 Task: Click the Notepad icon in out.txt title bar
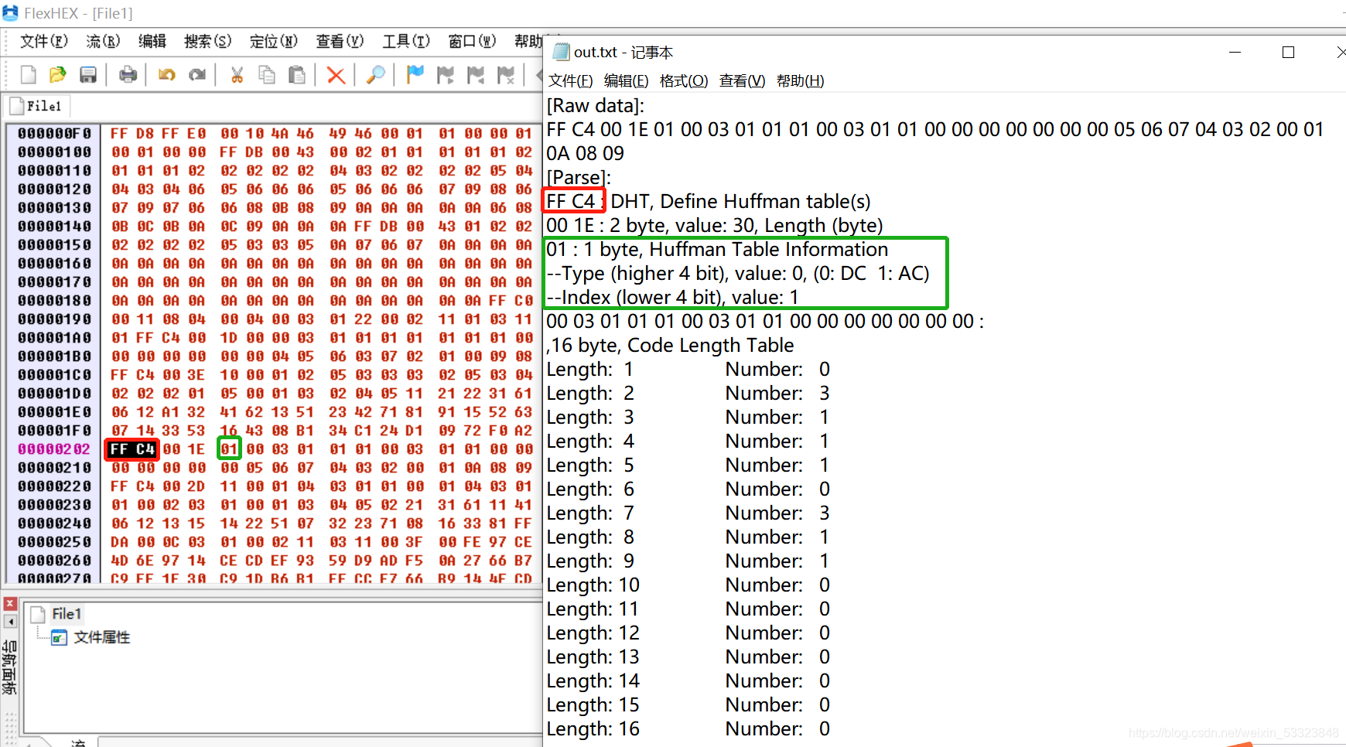click(x=562, y=52)
